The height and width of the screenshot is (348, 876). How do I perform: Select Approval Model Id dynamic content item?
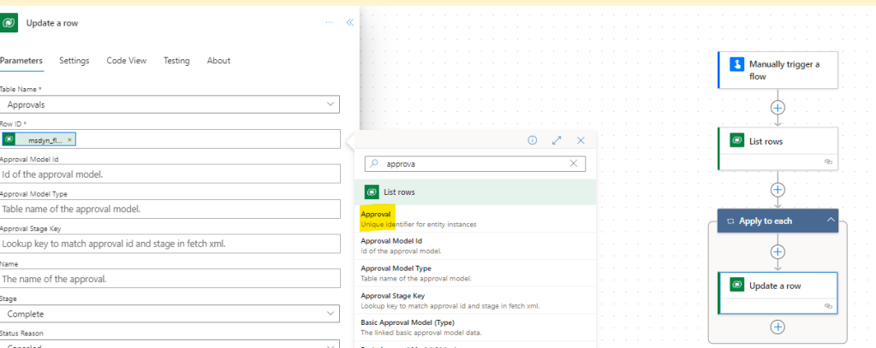pyautogui.click(x=475, y=246)
